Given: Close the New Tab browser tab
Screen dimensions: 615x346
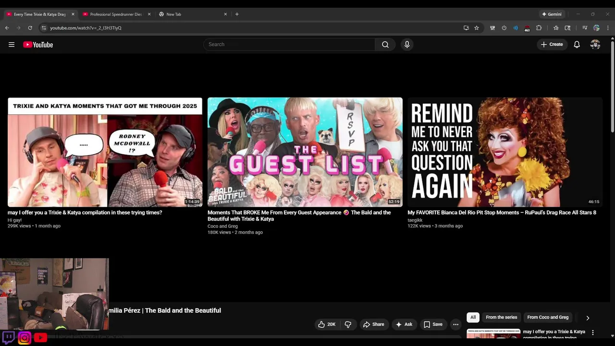Looking at the screenshot, I should (225, 14).
